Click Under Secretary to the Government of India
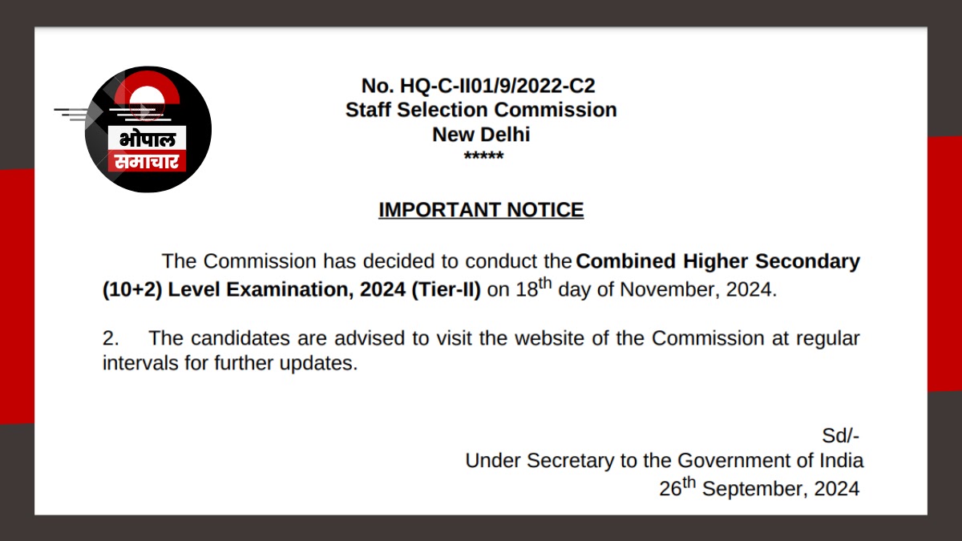 (x=665, y=461)
